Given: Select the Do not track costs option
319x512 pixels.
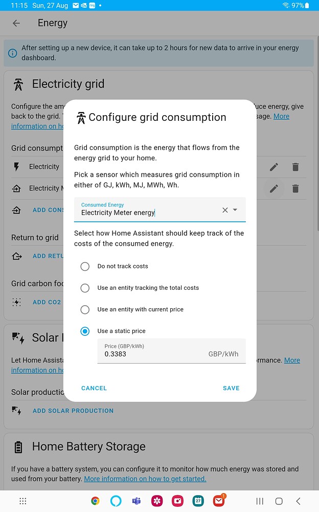Looking at the screenshot, I should [x=85, y=266].
